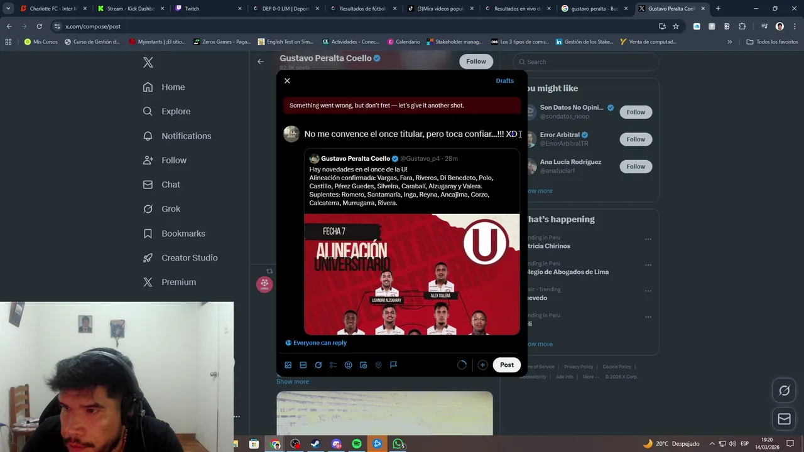Click the back arrow on profile header
Viewport: 804px width, 452px height.
(261, 62)
